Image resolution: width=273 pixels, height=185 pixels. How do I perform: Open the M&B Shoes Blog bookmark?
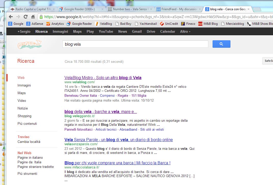(260, 24)
